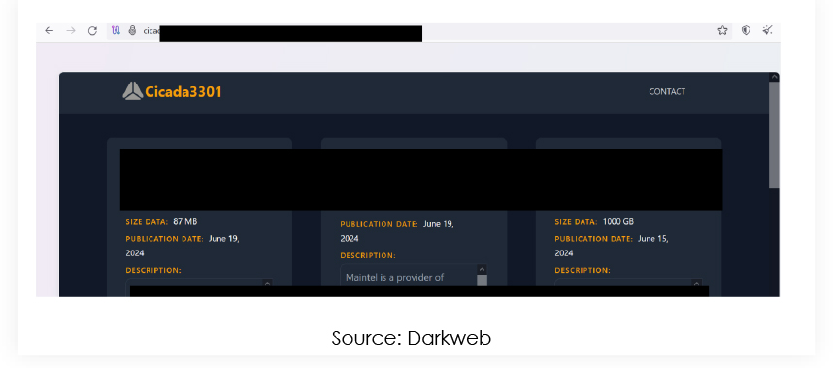Click DESCRIPTION label above Maintel text
833x368 pixels.
368,256
